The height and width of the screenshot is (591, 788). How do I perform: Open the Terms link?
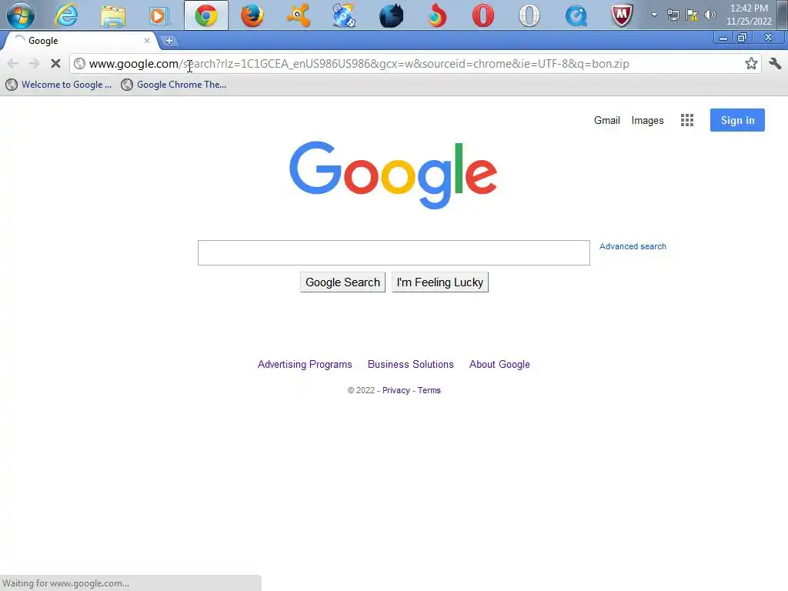tap(429, 390)
